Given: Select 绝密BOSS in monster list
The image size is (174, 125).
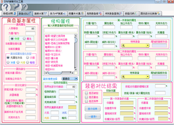Looking at the screenshot, I should (50, 69).
